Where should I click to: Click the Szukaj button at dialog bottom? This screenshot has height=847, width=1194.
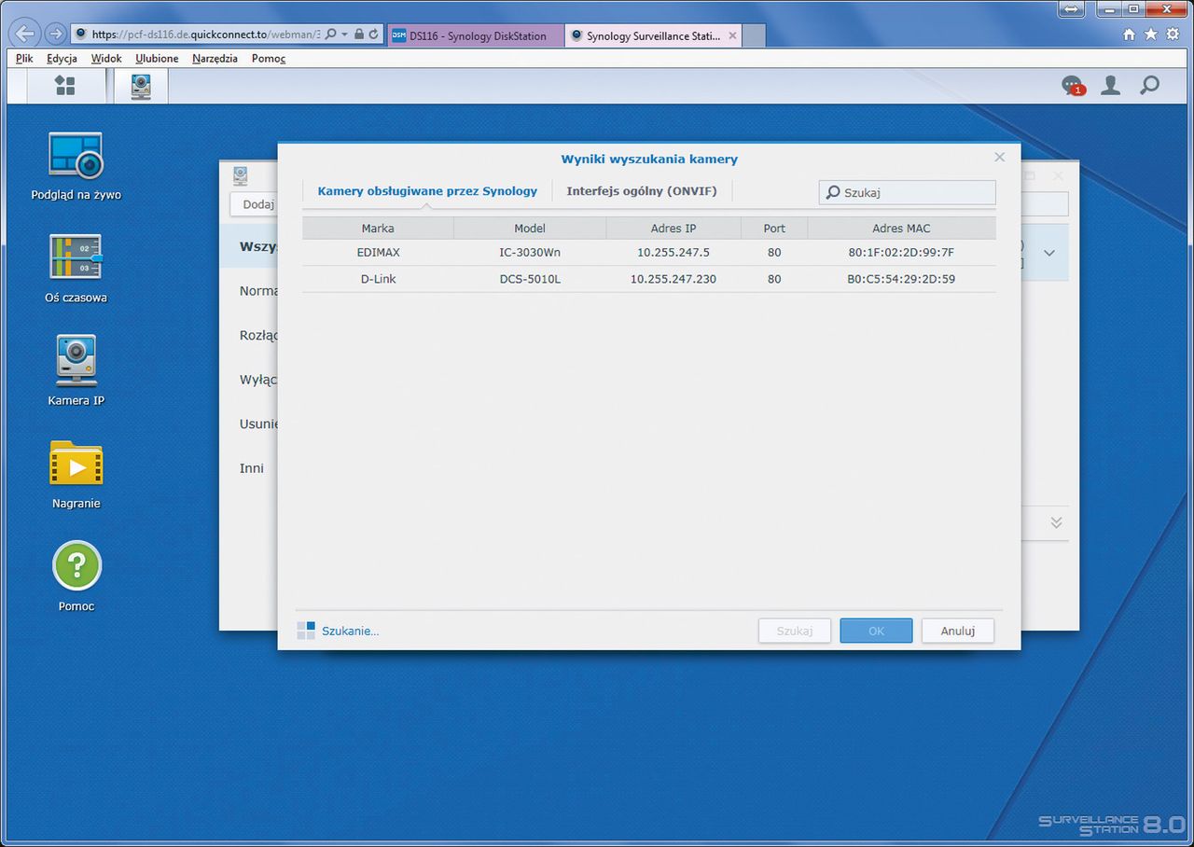point(795,631)
